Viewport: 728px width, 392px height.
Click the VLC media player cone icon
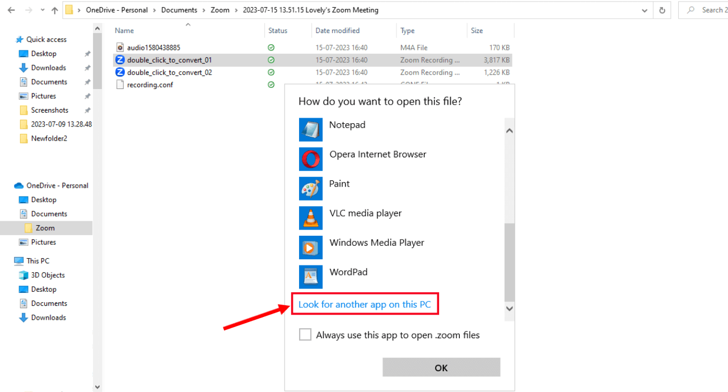click(311, 218)
